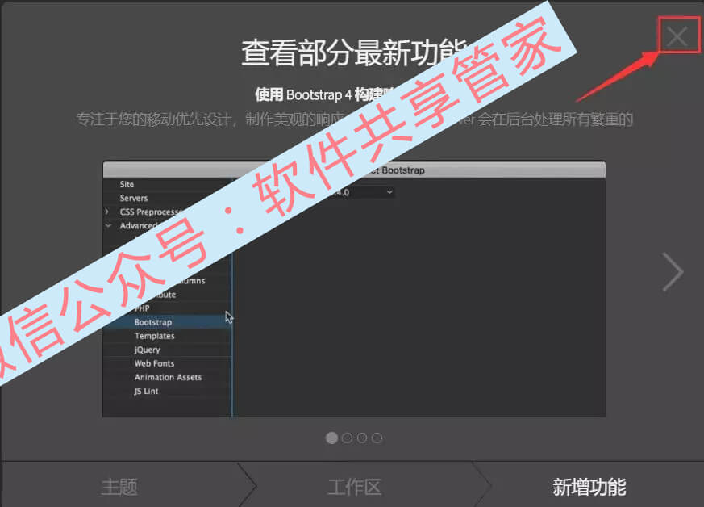704x507 pixels.
Task: Choose the Bootstrap category in the preview
Action: [x=167, y=322]
